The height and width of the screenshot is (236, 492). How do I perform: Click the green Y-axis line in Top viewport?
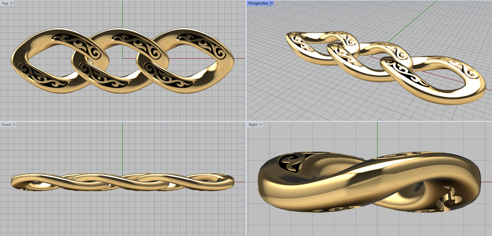[123, 15]
